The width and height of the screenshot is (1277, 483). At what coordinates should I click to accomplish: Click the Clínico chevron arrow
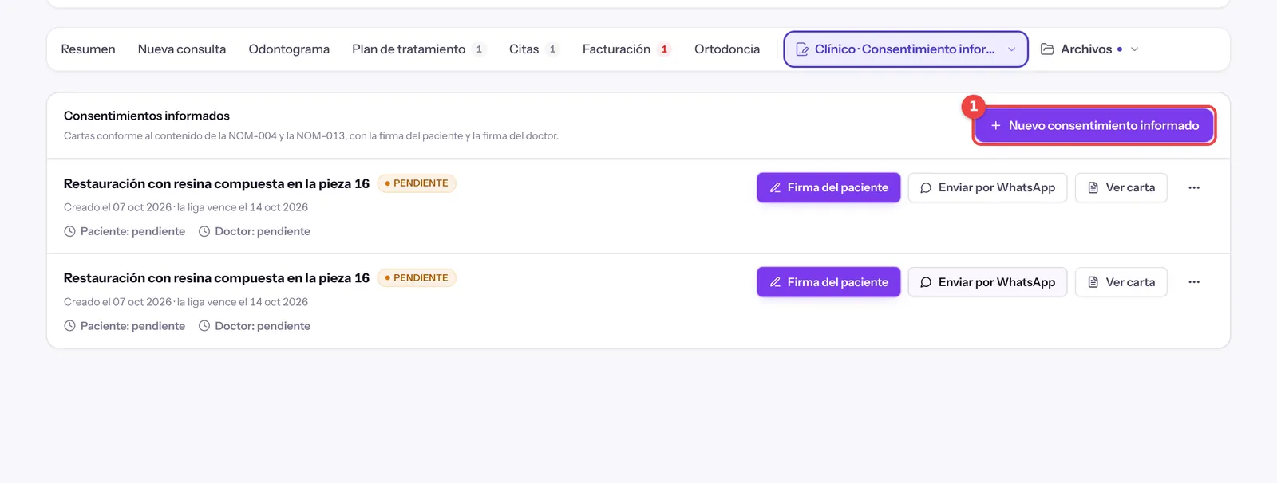[1012, 49]
